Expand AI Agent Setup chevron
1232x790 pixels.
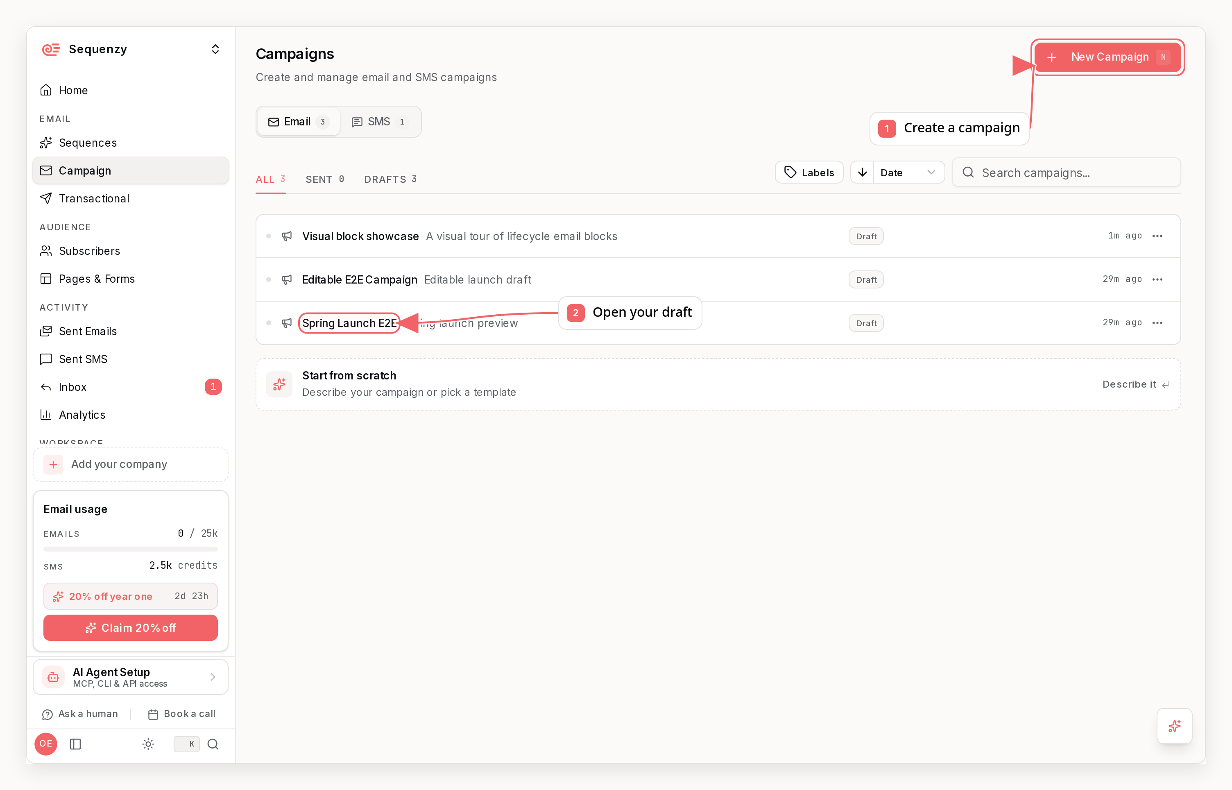(x=213, y=677)
